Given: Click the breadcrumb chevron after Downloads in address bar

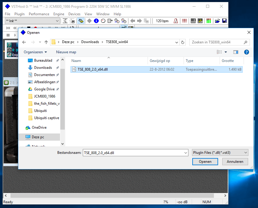Looking at the screenshot, I should [102, 42].
